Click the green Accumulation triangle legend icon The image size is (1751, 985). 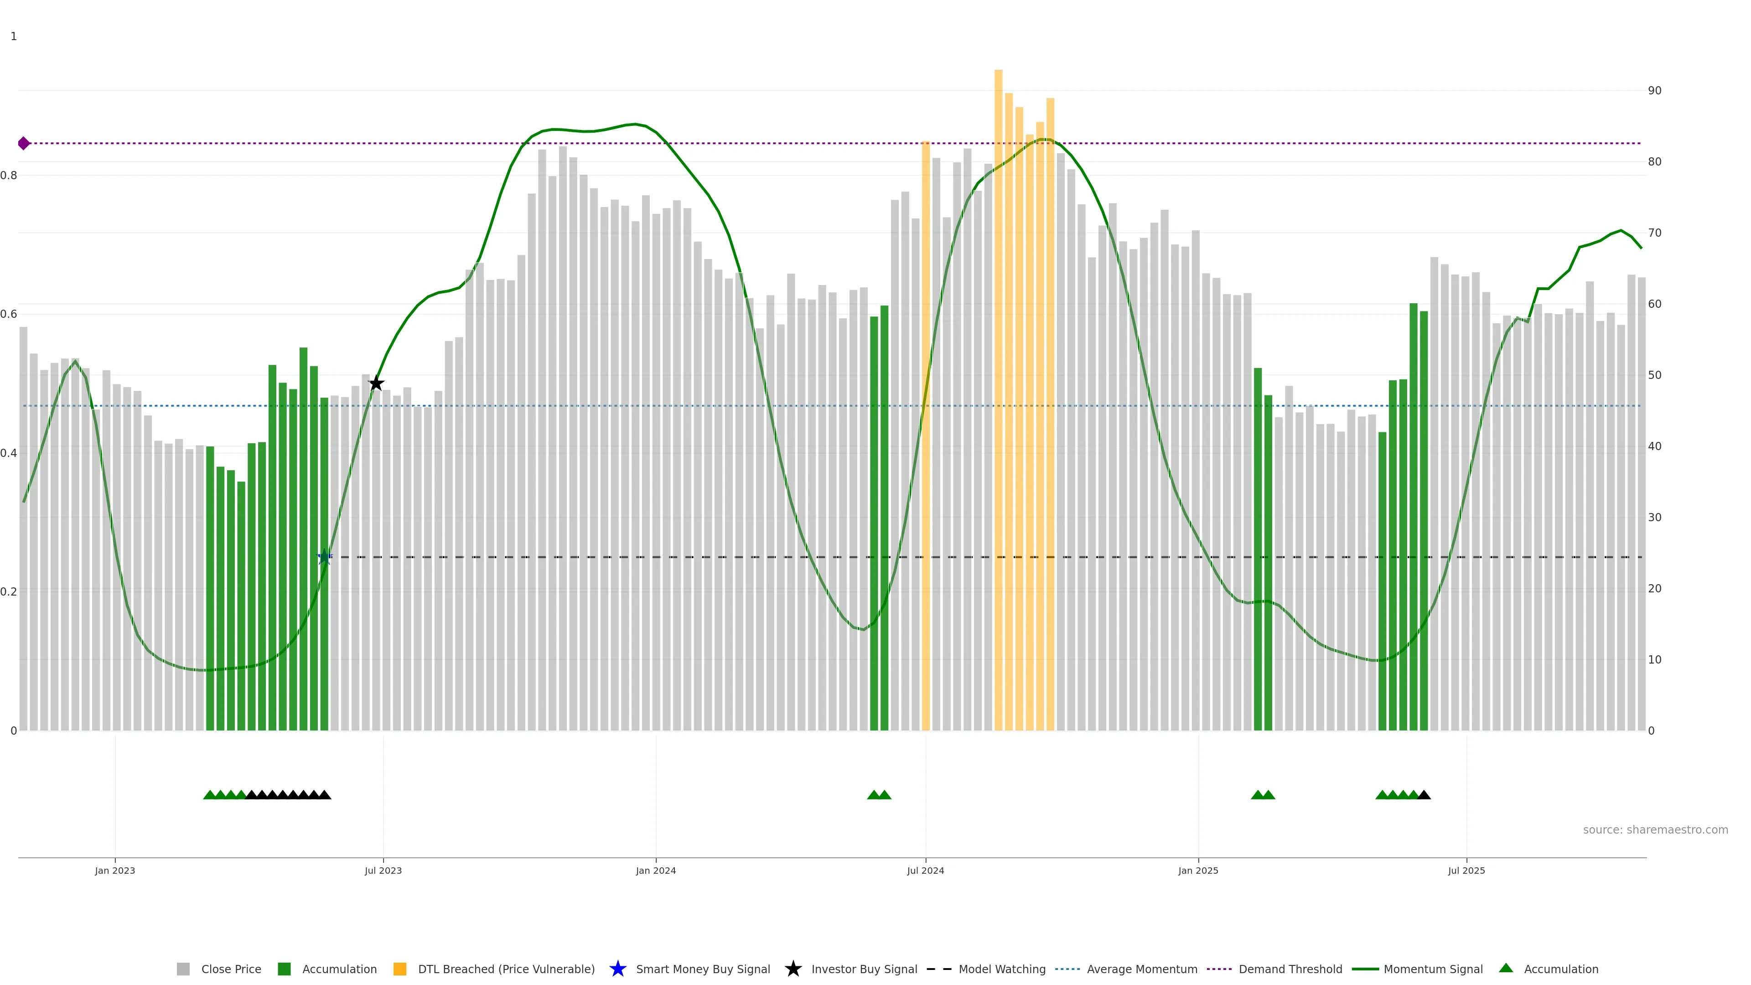tap(1506, 968)
